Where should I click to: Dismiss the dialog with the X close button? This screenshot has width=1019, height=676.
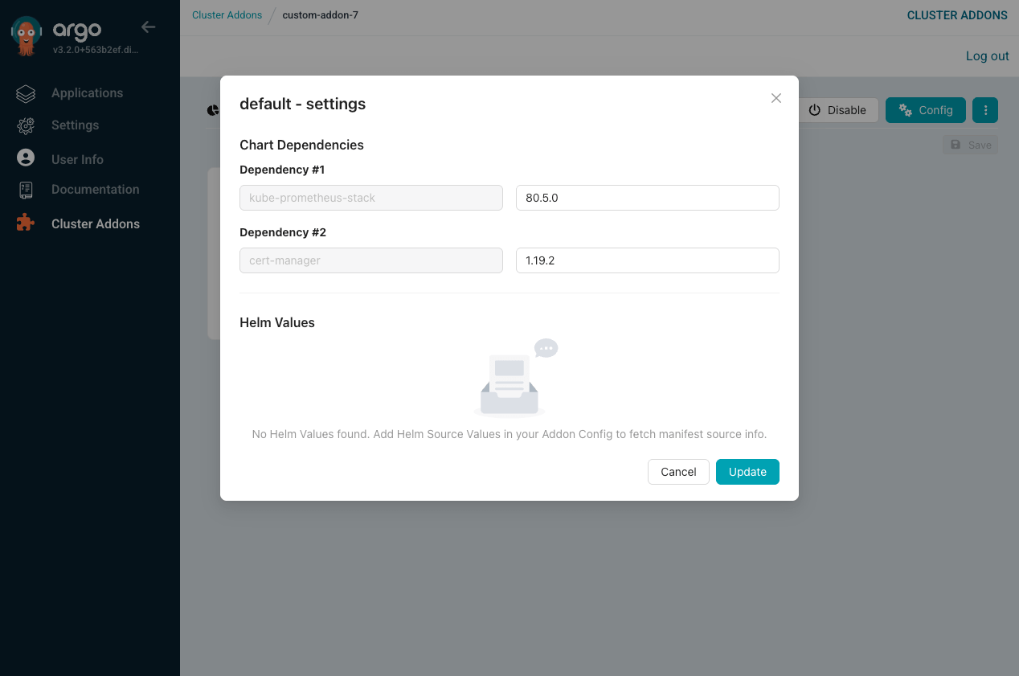coord(776,97)
